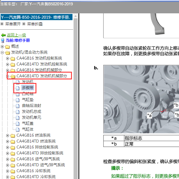Click CA4GB14TD 发动机控制系统 folder icon

coord(13,65)
